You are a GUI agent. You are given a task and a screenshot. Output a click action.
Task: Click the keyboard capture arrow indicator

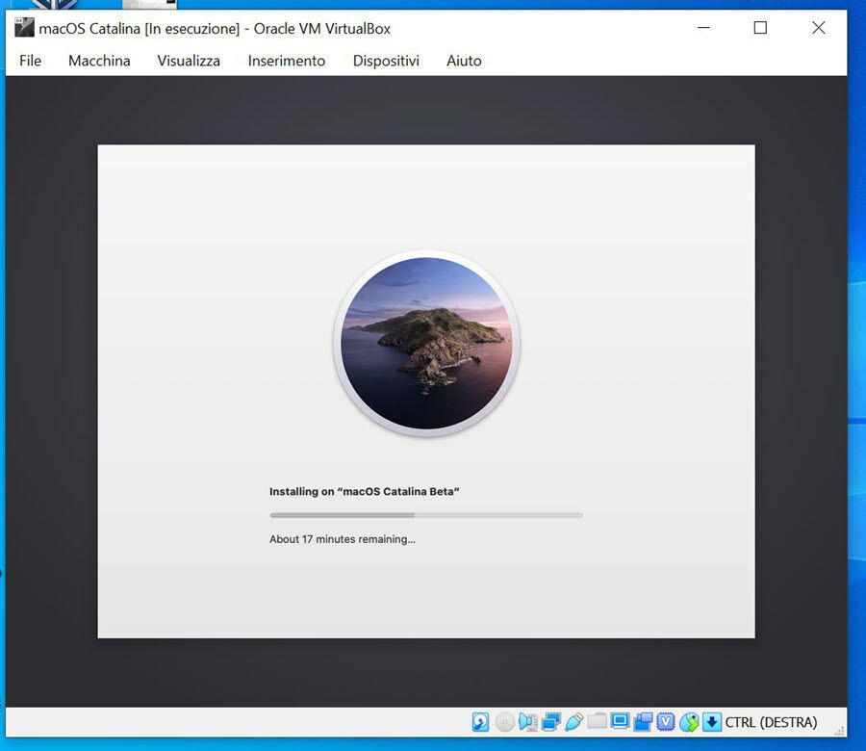pos(712,722)
